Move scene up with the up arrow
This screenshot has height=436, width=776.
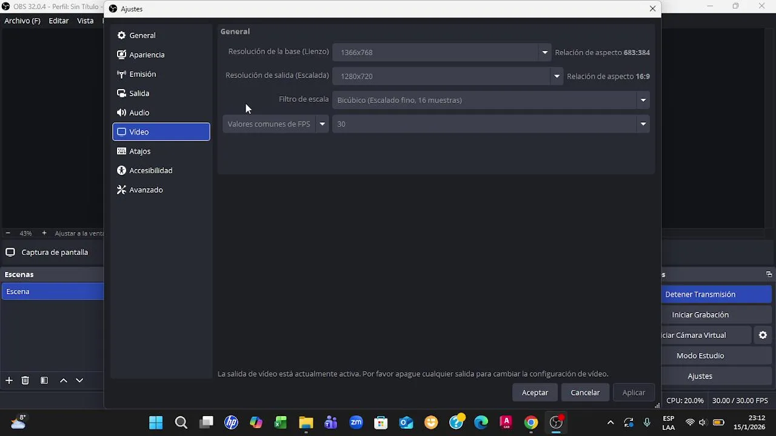click(x=63, y=380)
